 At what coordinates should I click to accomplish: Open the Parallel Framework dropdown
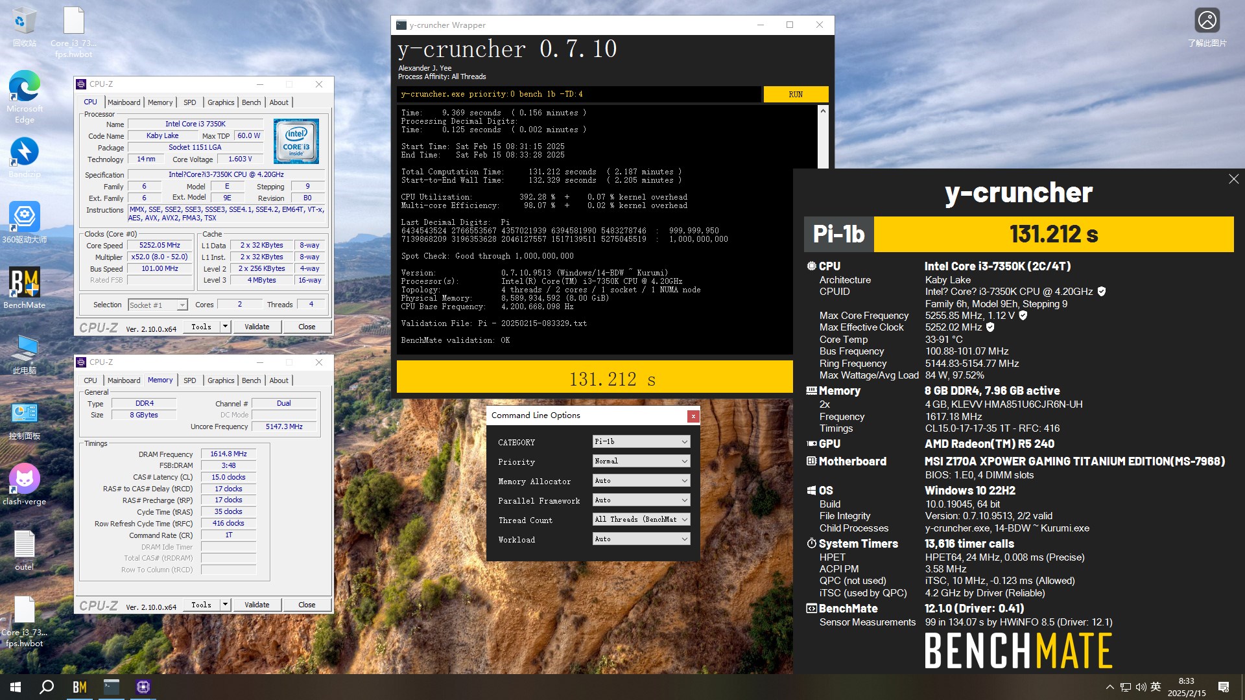click(641, 500)
